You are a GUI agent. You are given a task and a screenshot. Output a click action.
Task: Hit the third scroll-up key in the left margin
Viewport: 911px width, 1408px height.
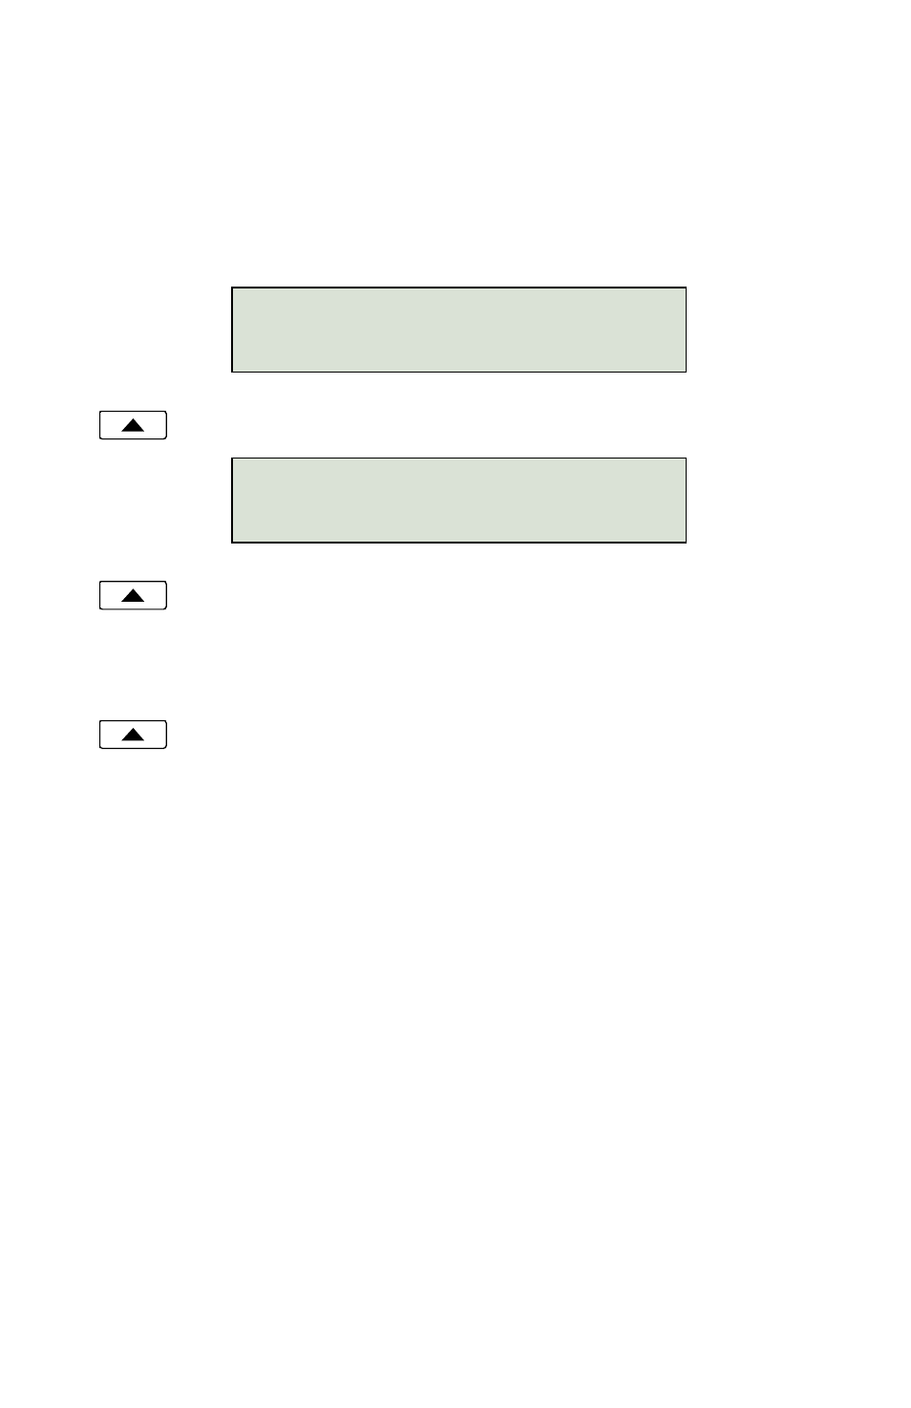133,735
